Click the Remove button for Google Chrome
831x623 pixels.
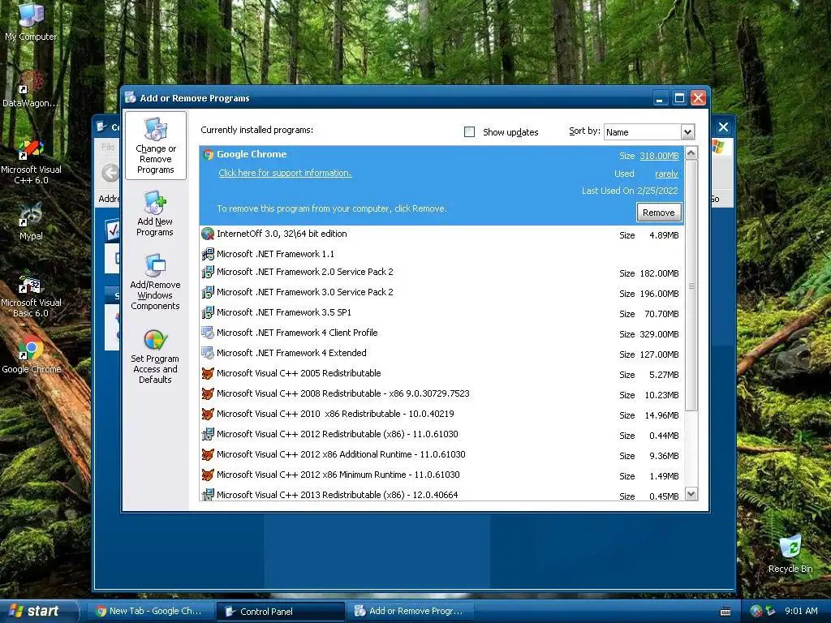[x=659, y=213]
